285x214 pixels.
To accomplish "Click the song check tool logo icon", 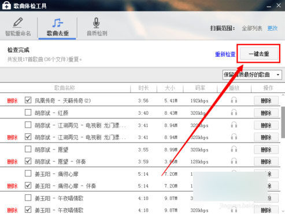I will 6,5.
